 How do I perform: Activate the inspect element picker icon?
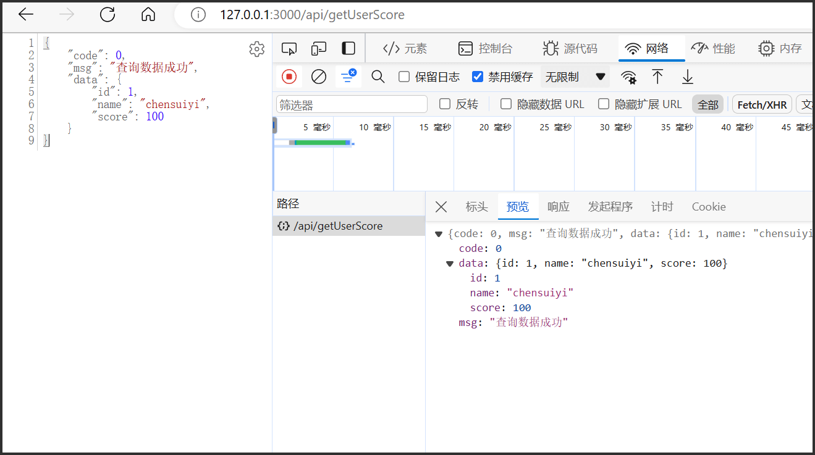[289, 48]
